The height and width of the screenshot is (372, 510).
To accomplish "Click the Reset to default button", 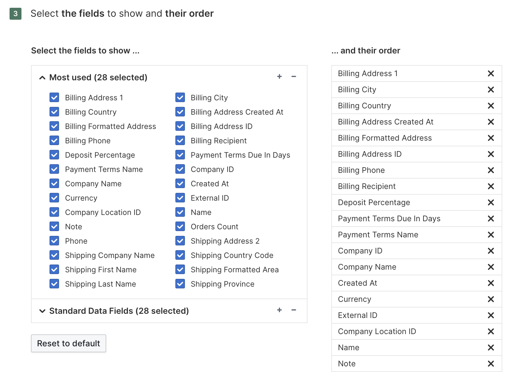I will pos(69,343).
